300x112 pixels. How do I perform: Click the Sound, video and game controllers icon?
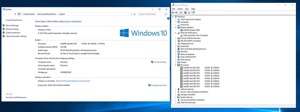click(x=179, y=92)
